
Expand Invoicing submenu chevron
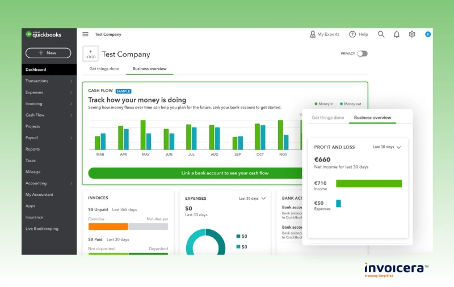click(x=72, y=104)
